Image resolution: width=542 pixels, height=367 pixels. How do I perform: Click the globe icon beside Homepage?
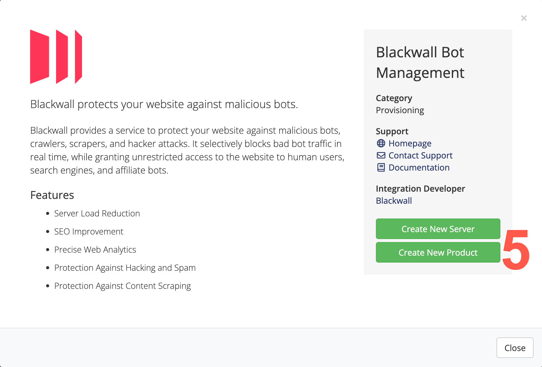coord(381,143)
